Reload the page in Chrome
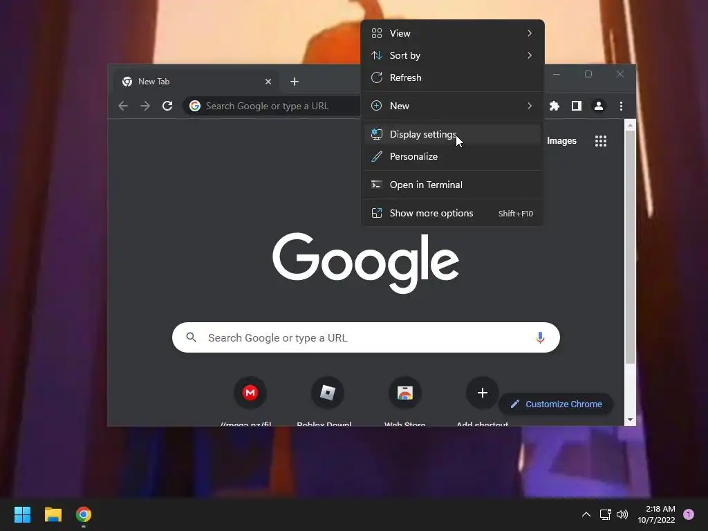The image size is (708, 531). [x=167, y=106]
